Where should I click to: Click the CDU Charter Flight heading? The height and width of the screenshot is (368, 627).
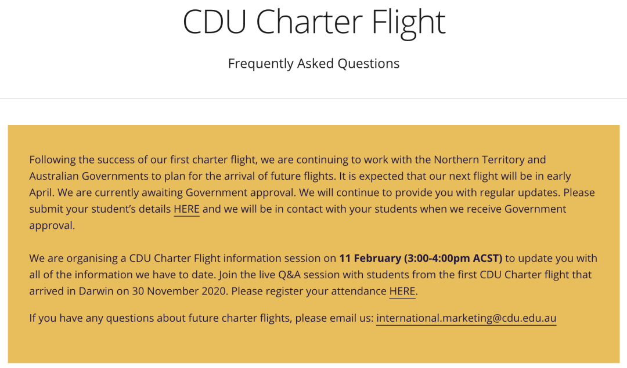point(314,22)
